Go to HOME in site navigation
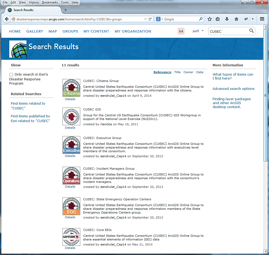Viewport: 269px width, 255px height. [x=15, y=31]
